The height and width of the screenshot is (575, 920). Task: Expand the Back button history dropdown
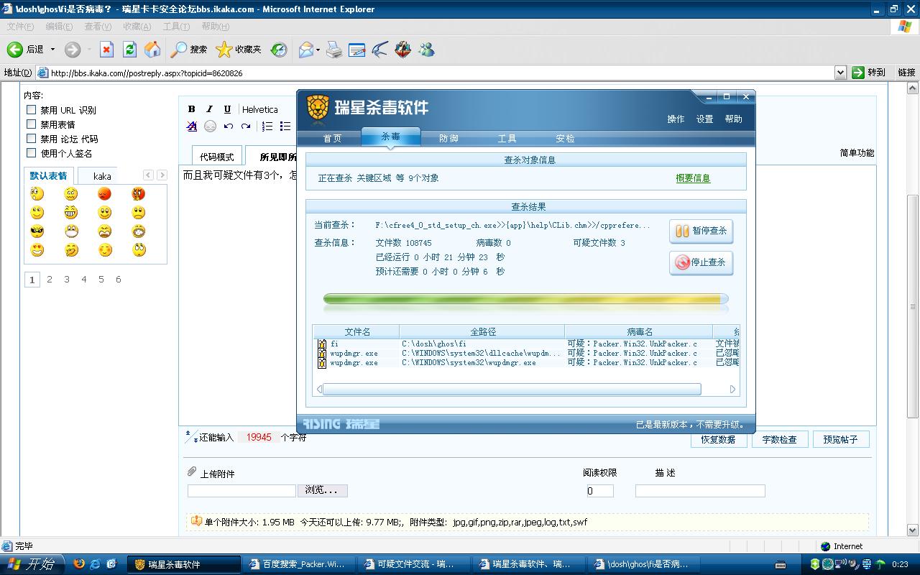52,50
